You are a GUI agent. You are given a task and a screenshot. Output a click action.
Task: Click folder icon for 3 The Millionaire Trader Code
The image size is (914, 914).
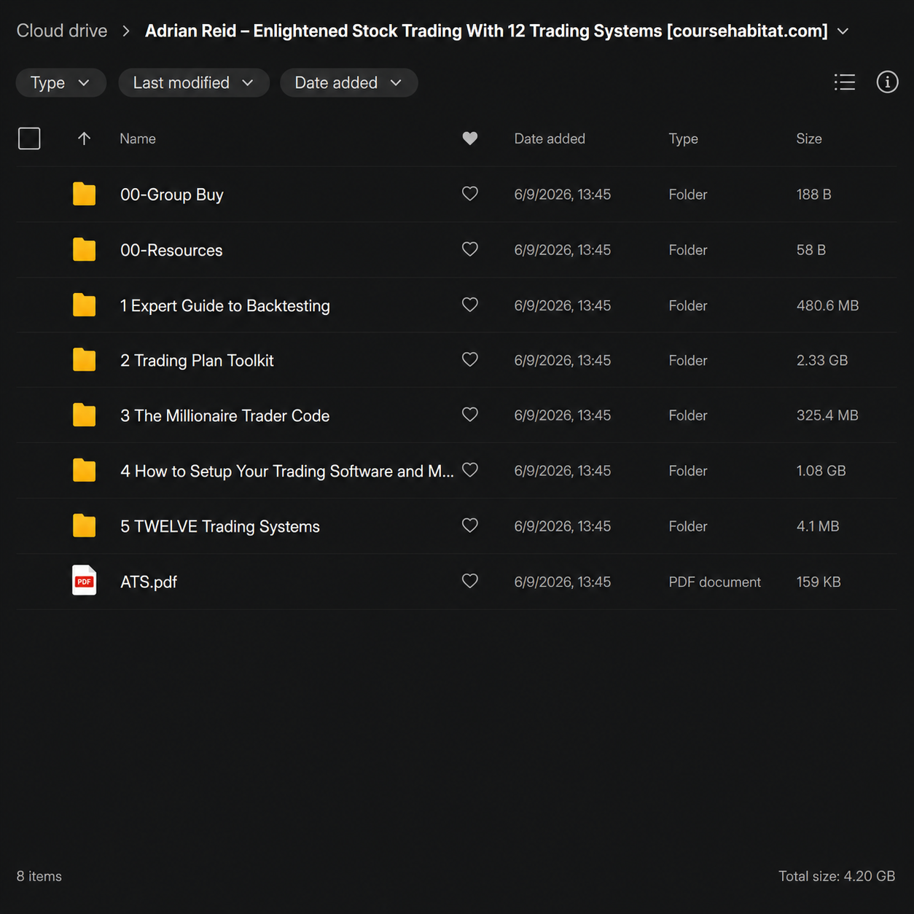tap(84, 415)
